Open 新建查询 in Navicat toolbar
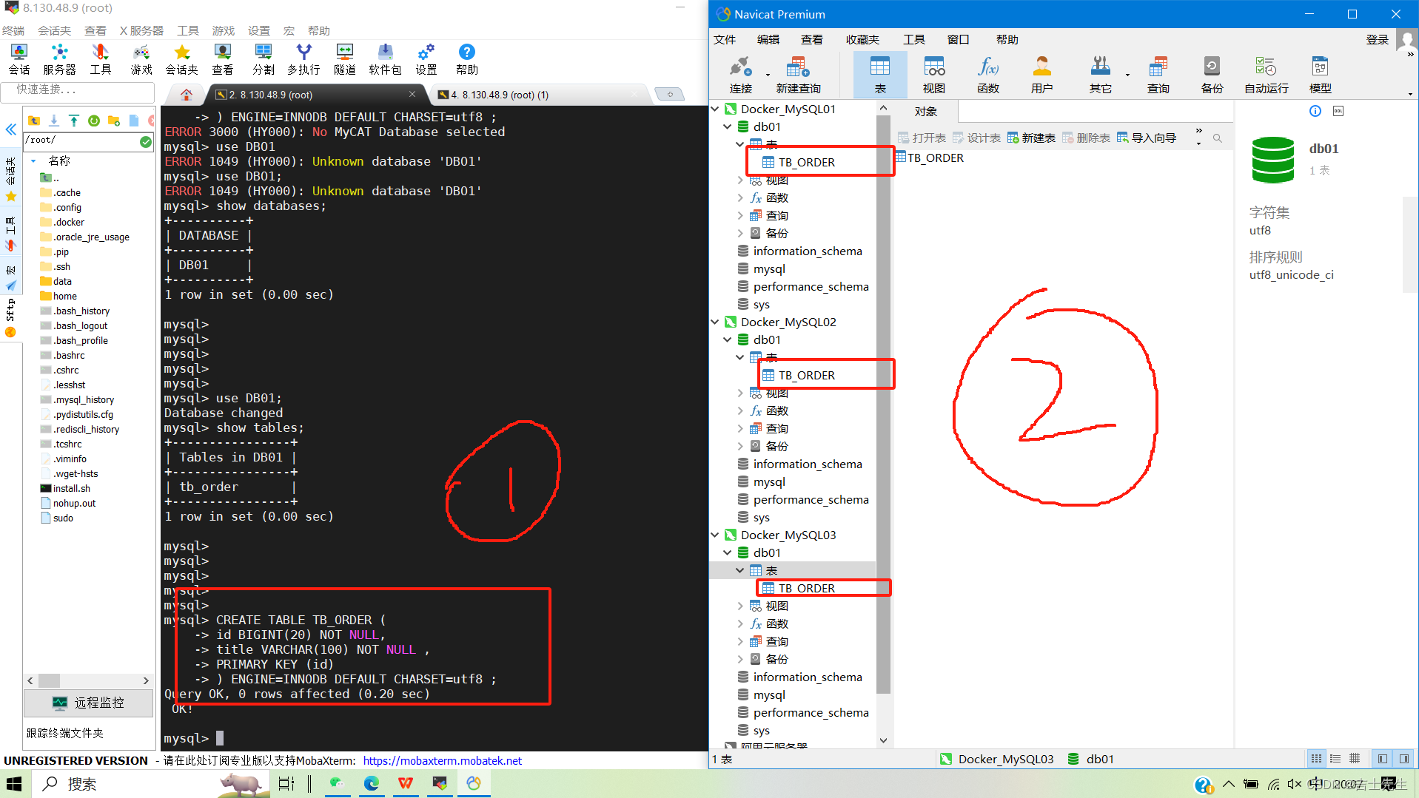Screen dimensions: 1419x798 798,74
